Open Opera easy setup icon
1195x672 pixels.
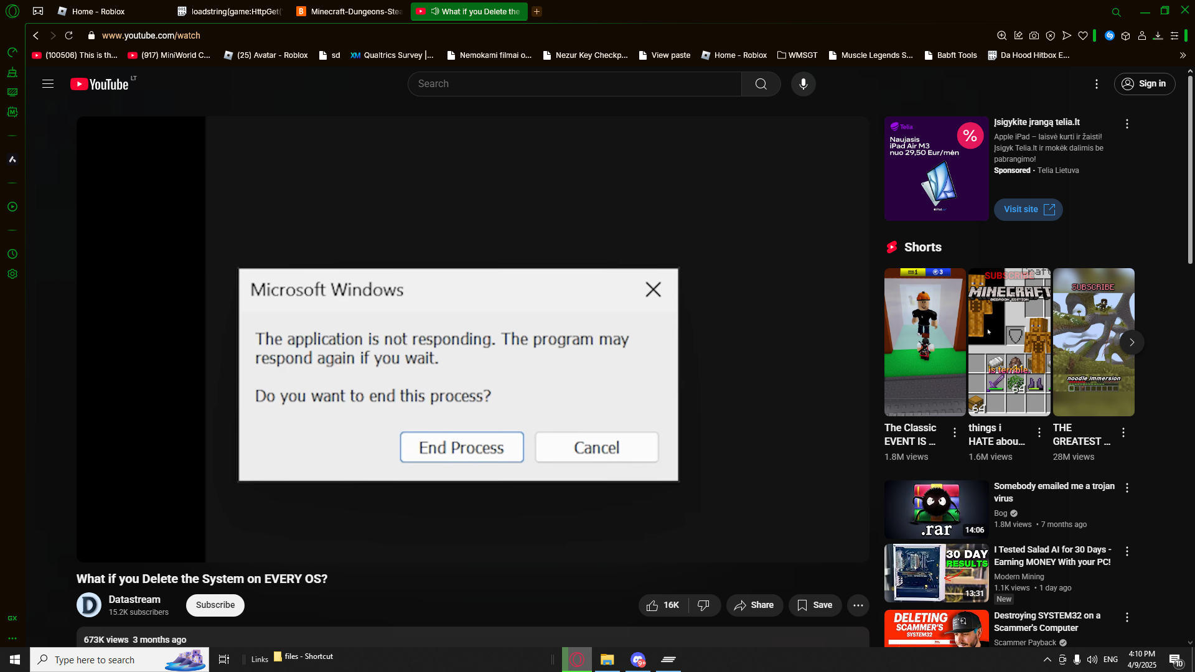1174,35
